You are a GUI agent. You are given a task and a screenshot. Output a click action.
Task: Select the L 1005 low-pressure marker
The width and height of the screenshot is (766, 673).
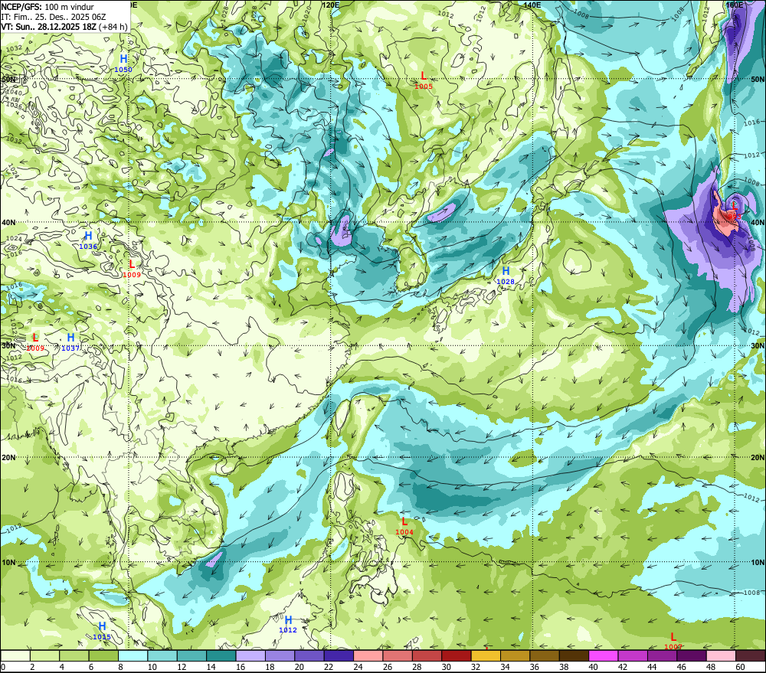coord(424,80)
